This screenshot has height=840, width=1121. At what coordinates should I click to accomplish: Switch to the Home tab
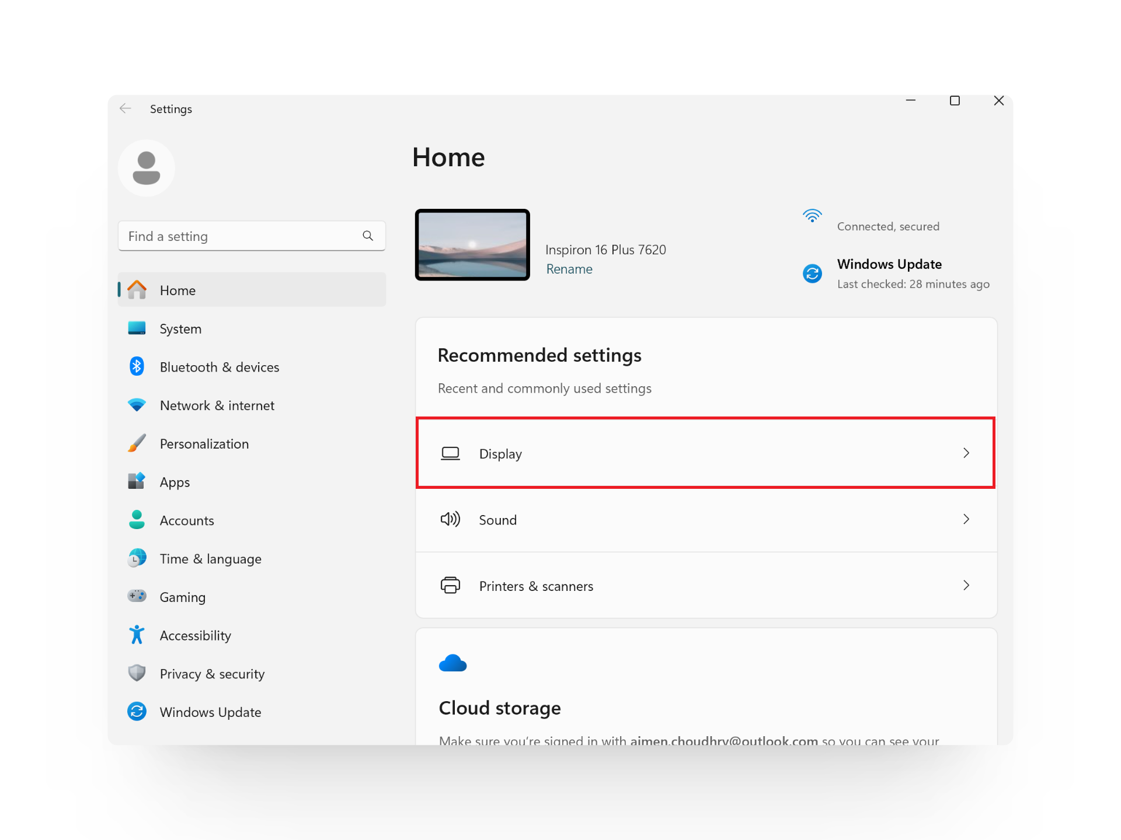point(177,290)
